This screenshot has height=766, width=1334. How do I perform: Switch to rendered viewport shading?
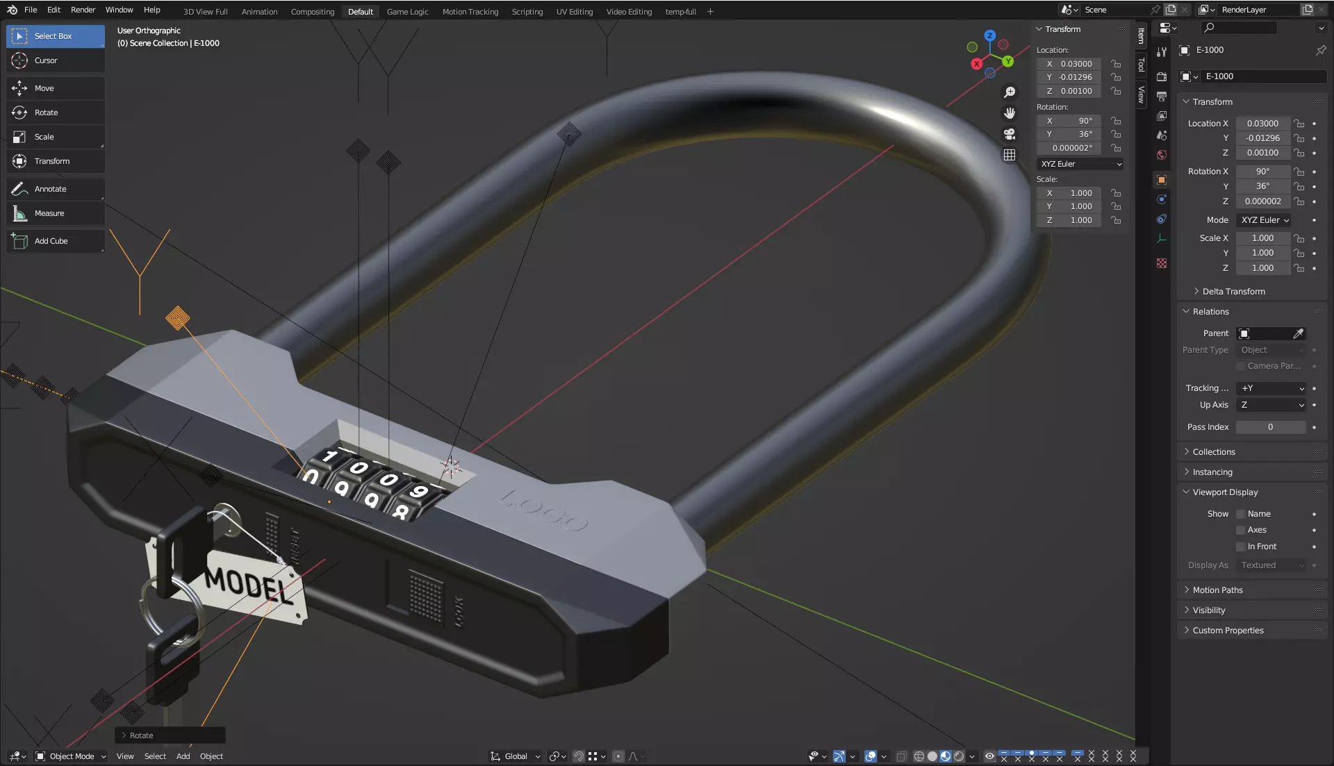point(959,756)
